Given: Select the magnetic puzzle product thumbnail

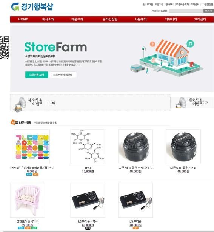Looking at the screenshot, I should point(32,147).
